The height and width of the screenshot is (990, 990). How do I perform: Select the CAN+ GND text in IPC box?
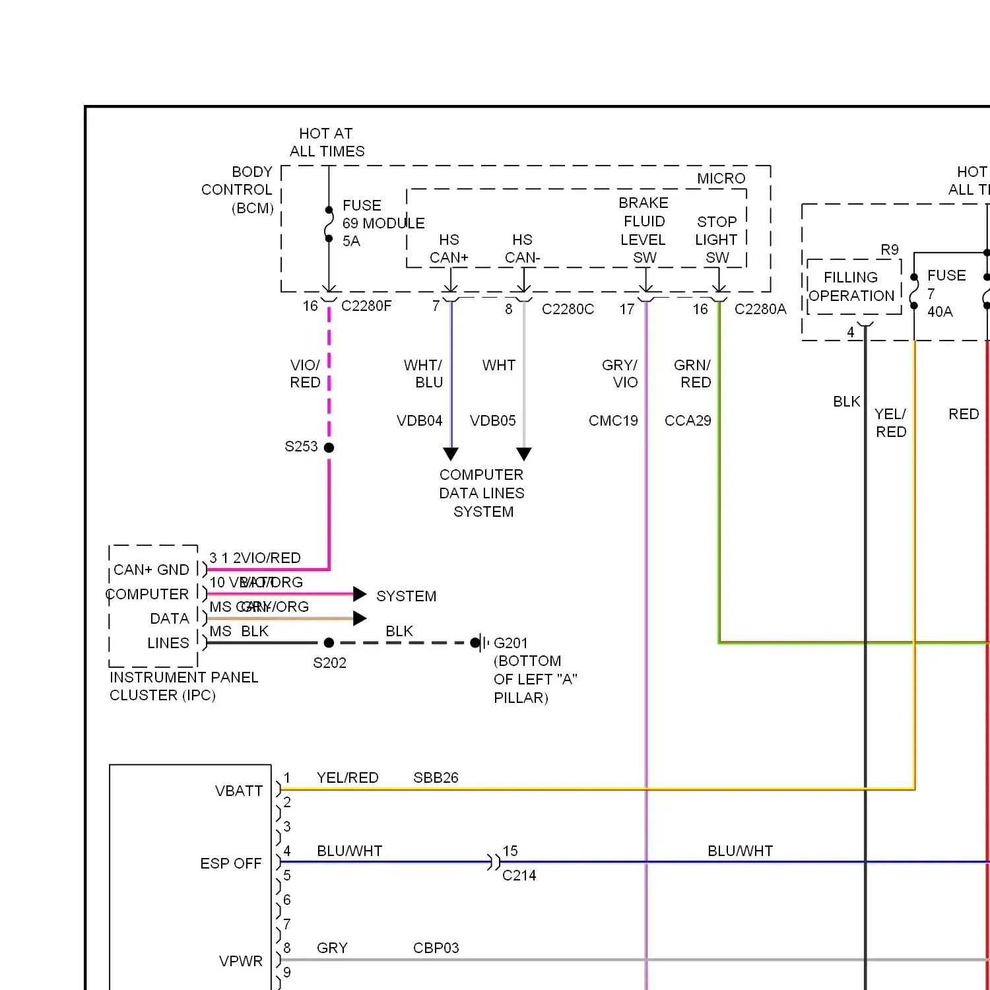[151, 570]
